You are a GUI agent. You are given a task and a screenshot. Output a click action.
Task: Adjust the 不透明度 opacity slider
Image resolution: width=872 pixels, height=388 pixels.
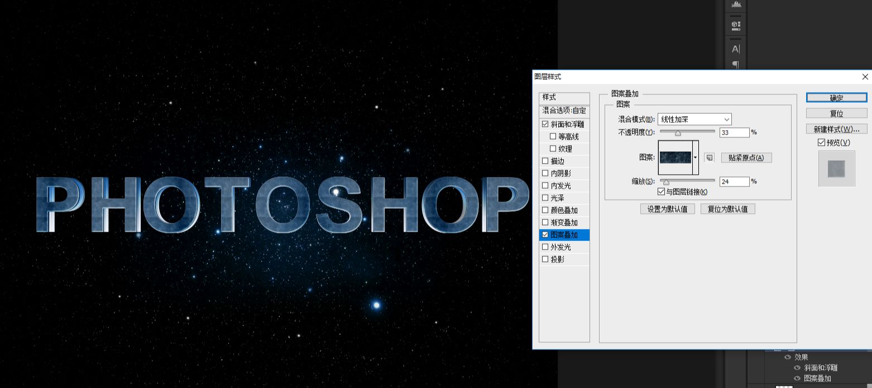tap(678, 133)
